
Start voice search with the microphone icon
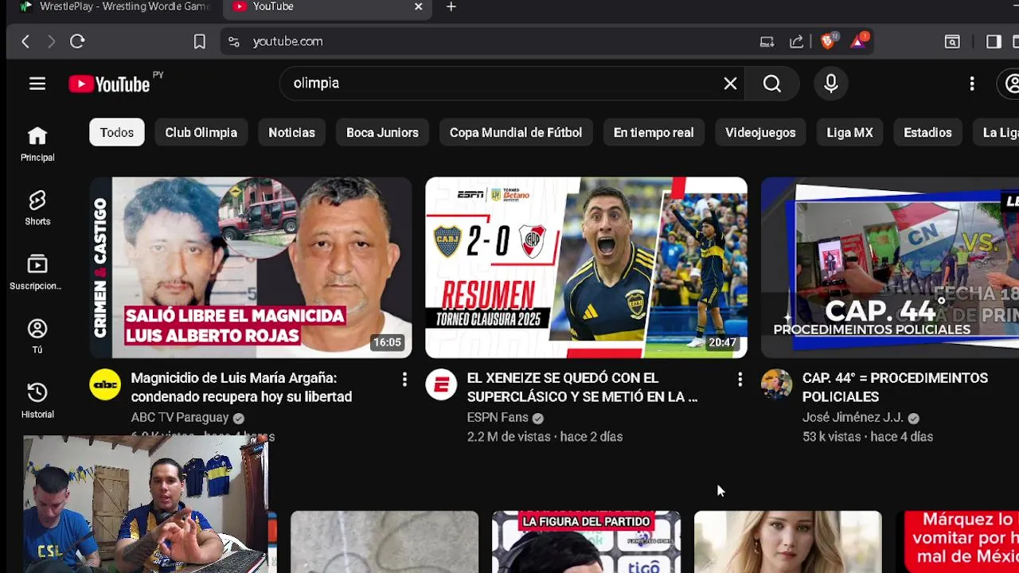pyautogui.click(x=831, y=84)
